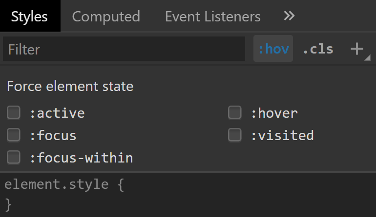Viewport: 376px width, 217px height.
Task: Click the ':hover' text label
Action: pos(274,113)
